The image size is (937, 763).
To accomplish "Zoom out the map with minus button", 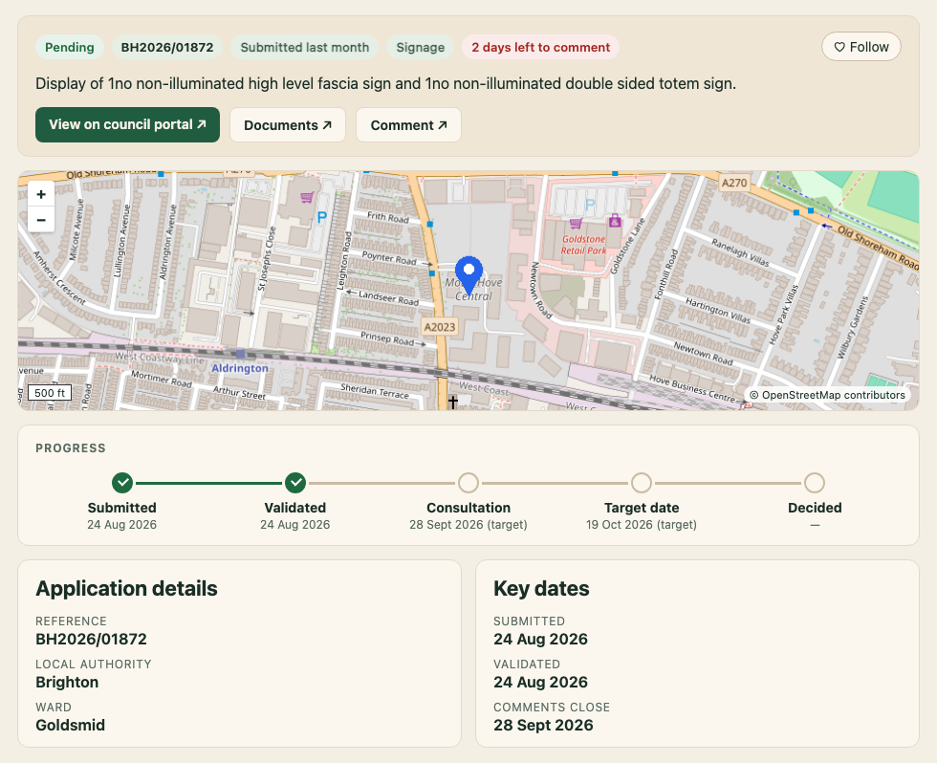I will 41,219.
